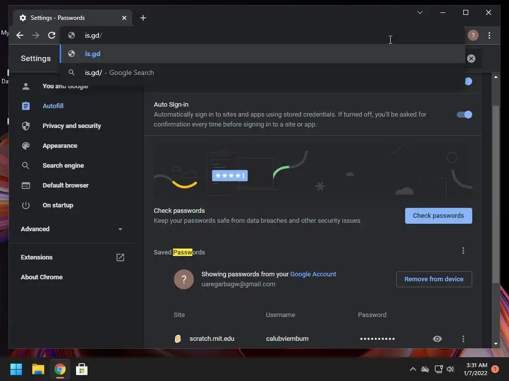Viewport: 509px width, 381px height.
Task: Click the Check passwords button
Action: point(438,216)
